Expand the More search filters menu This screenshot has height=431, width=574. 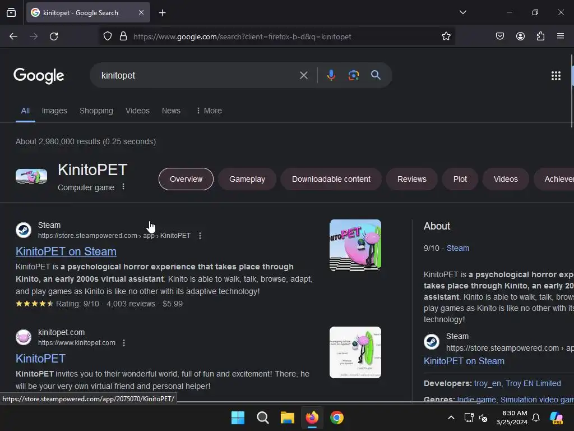(x=209, y=111)
